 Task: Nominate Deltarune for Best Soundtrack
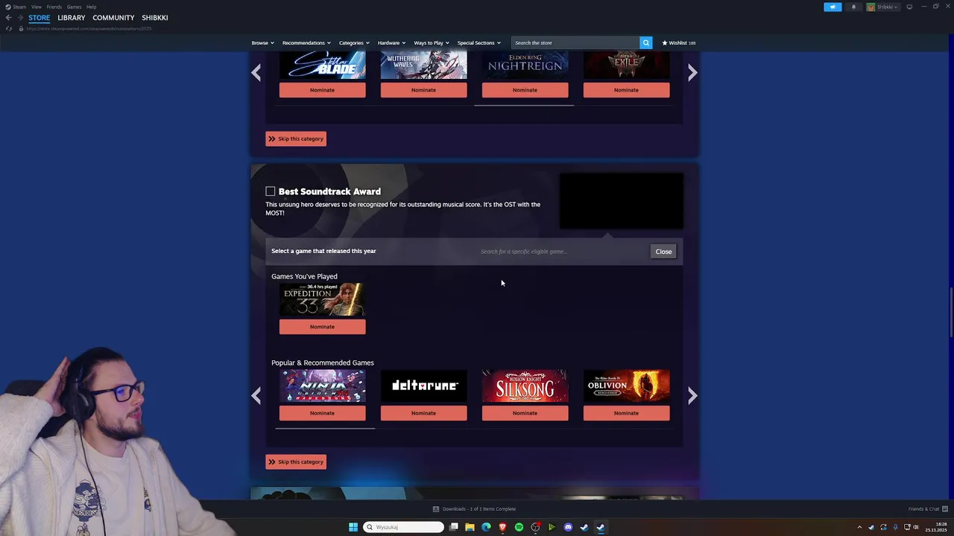pyautogui.click(x=424, y=413)
